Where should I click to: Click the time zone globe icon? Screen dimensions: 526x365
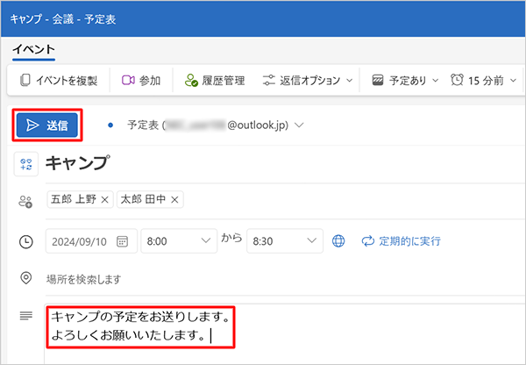[338, 241]
